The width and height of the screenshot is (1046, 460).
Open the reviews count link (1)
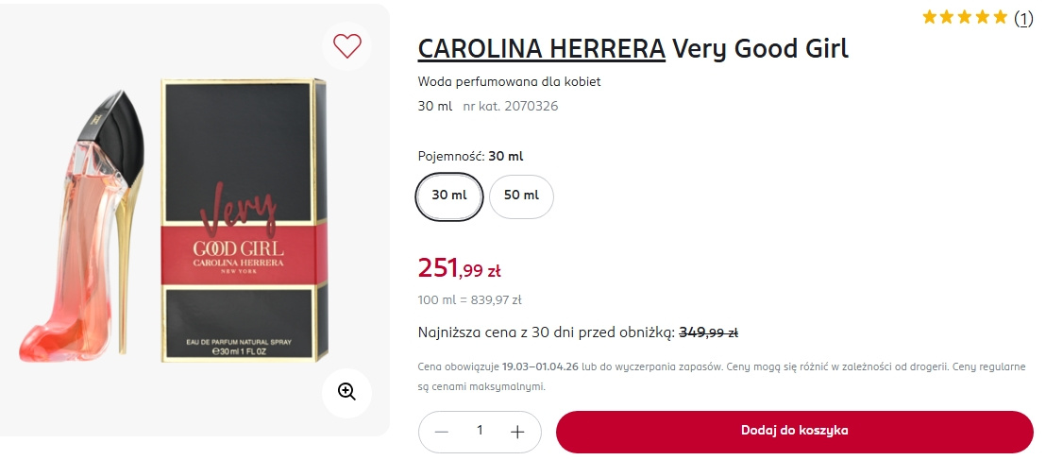point(1023,18)
